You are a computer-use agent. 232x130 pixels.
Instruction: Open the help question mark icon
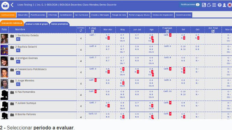click(x=220, y=5)
